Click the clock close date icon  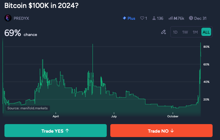pos(191,18)
